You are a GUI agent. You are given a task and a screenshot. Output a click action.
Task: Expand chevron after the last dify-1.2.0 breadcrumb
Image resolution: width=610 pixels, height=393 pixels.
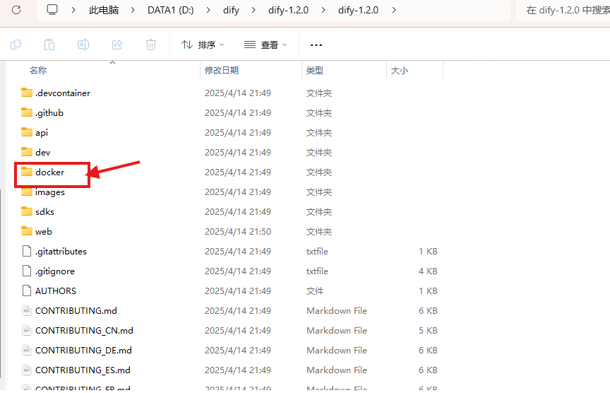pos(394,10)
